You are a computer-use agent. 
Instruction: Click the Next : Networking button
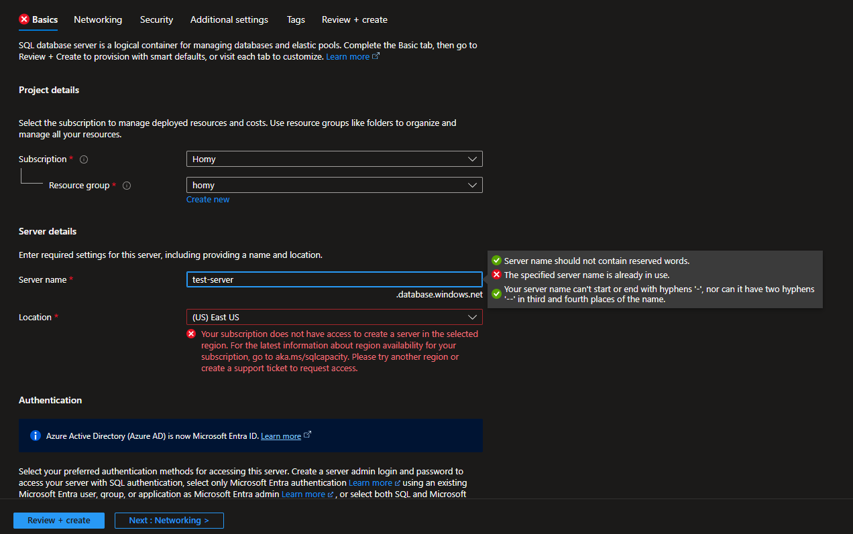click(x=169, y=520)
